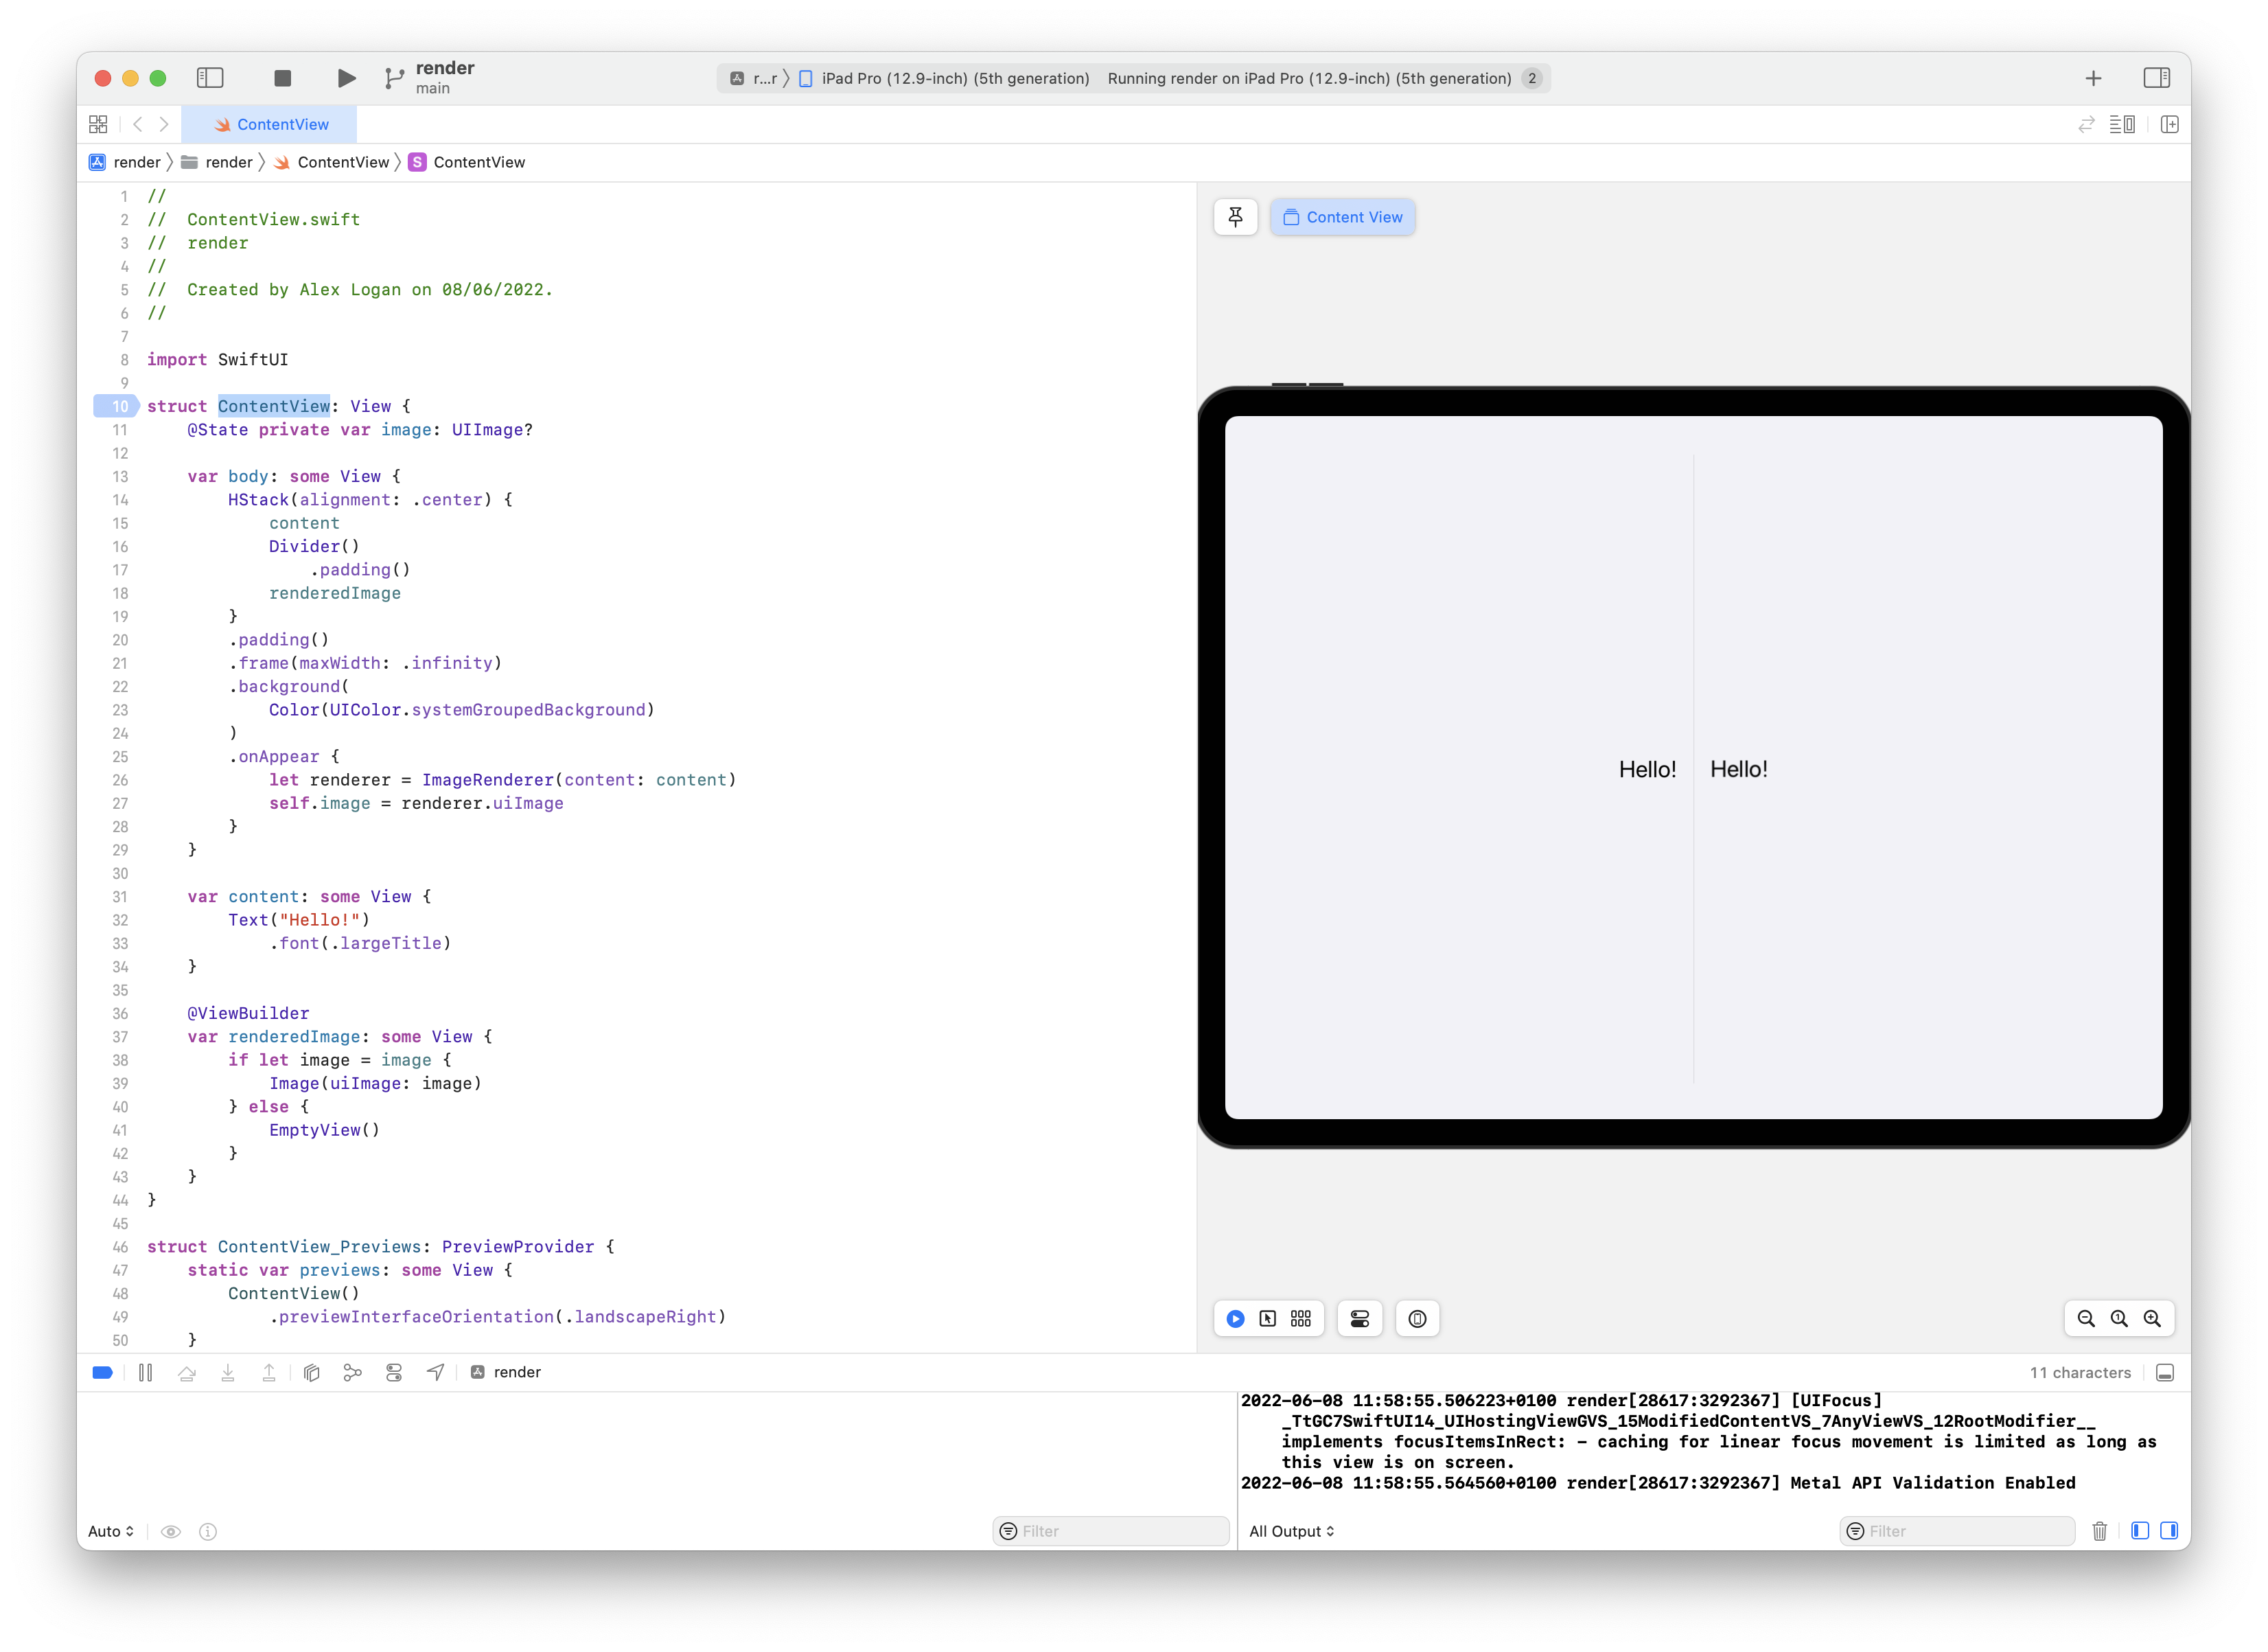Select the Content View preview tab
The width and height of the screenshot is (2268, 1652).
click(x=1343, y=217)
